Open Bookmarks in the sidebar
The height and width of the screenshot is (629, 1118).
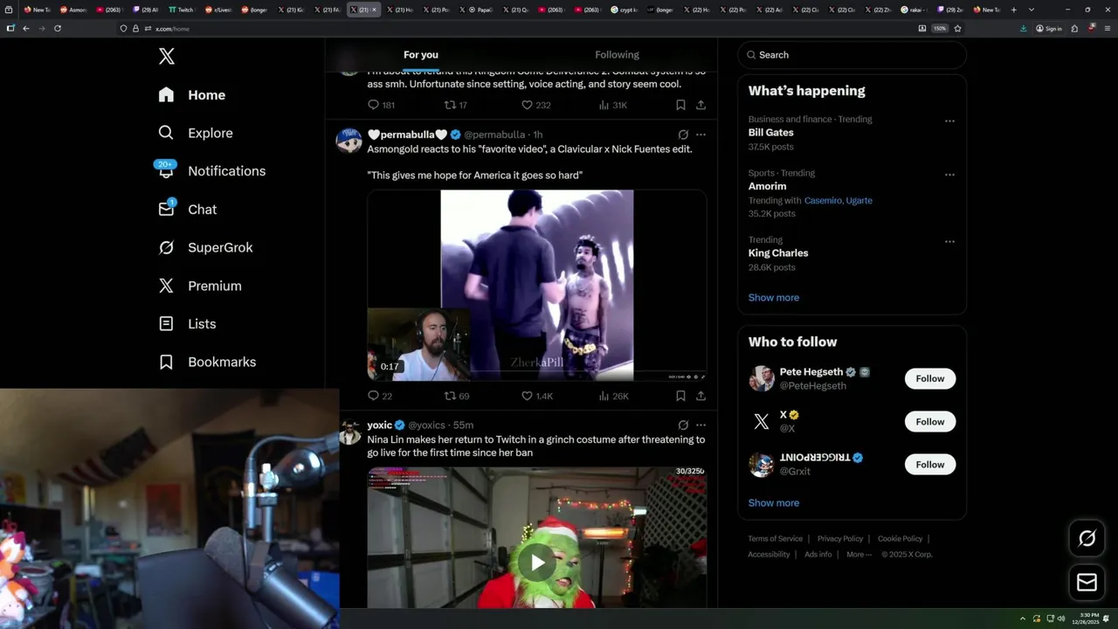coord(207,362)
